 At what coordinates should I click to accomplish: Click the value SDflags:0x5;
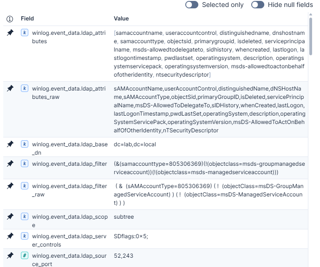131,236
